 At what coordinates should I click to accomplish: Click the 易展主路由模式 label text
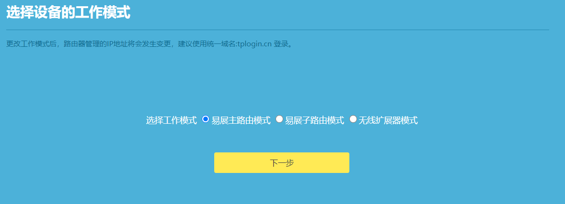click(x=241, y=120)
